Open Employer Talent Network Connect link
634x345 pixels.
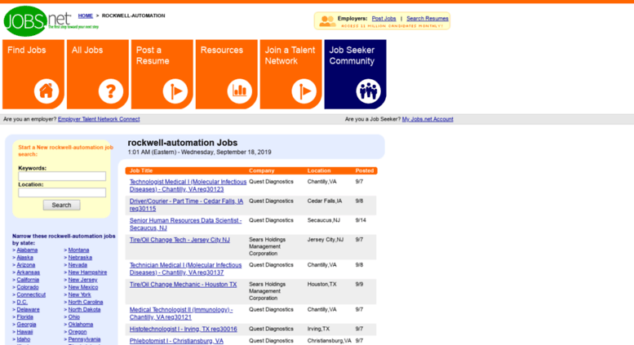[x=99, y=119]
